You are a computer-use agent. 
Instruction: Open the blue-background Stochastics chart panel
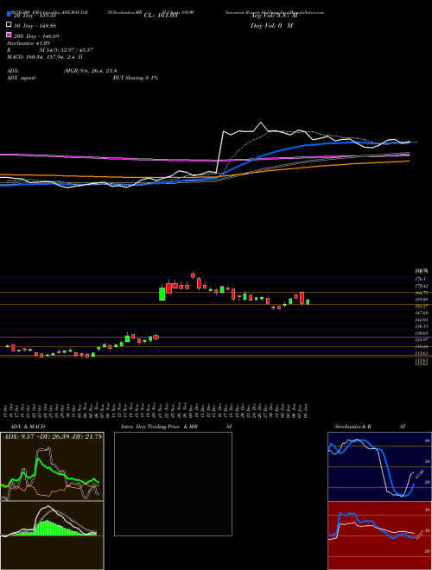pyautogui.click(x=379, y=466)
